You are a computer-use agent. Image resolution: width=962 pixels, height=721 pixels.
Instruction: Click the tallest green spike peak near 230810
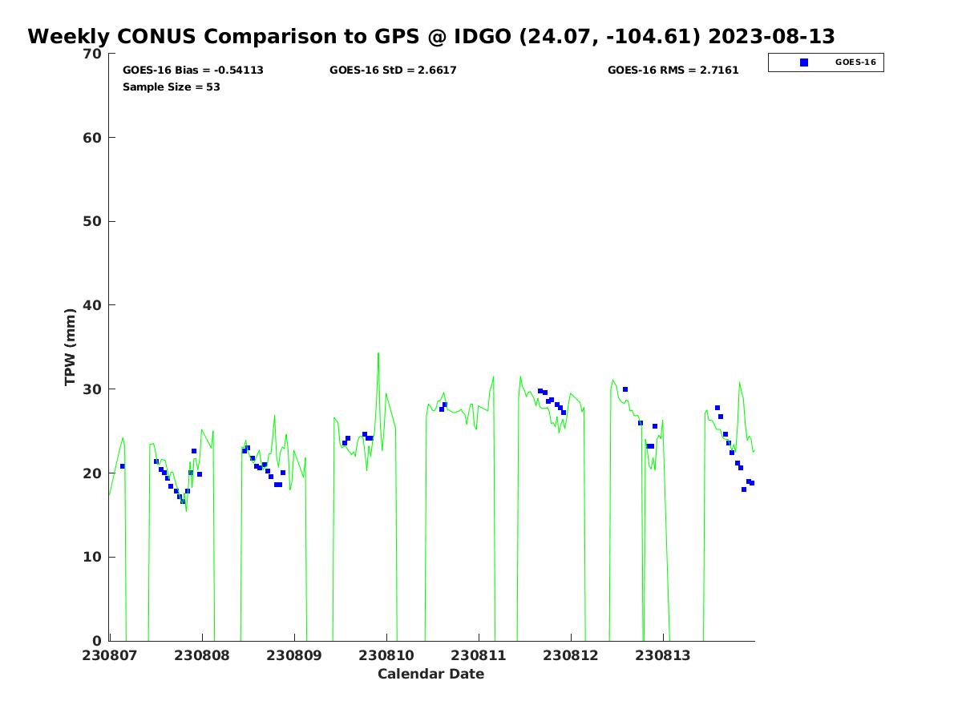[x=378, y=353]
